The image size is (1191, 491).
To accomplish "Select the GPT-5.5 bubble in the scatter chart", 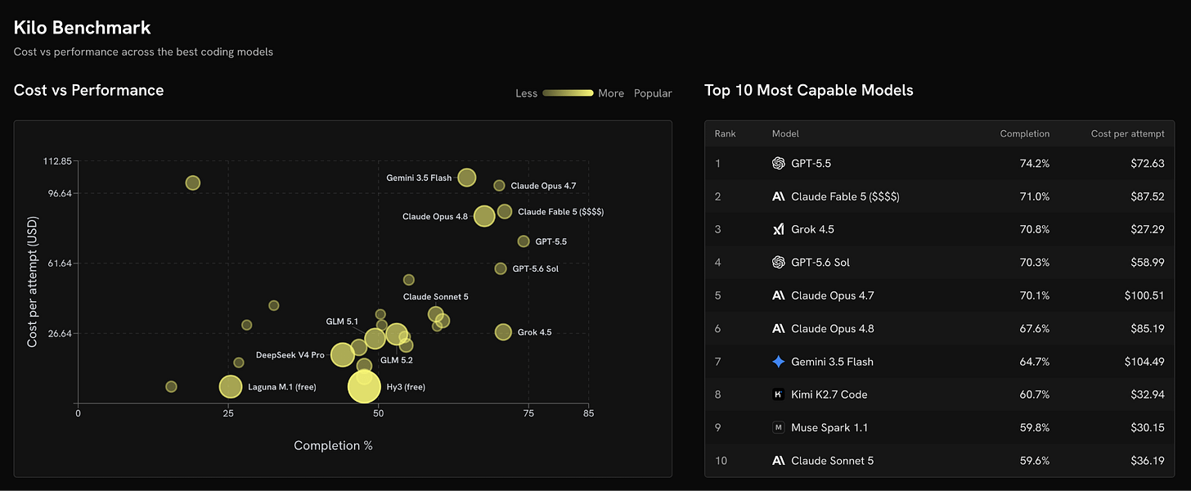I will click(x=524, y=241).
